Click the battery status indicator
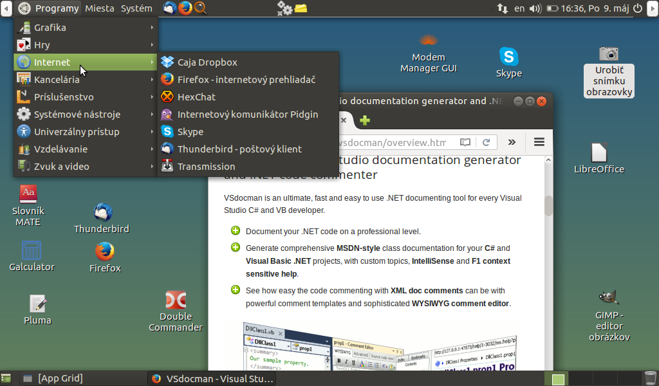 552,8
